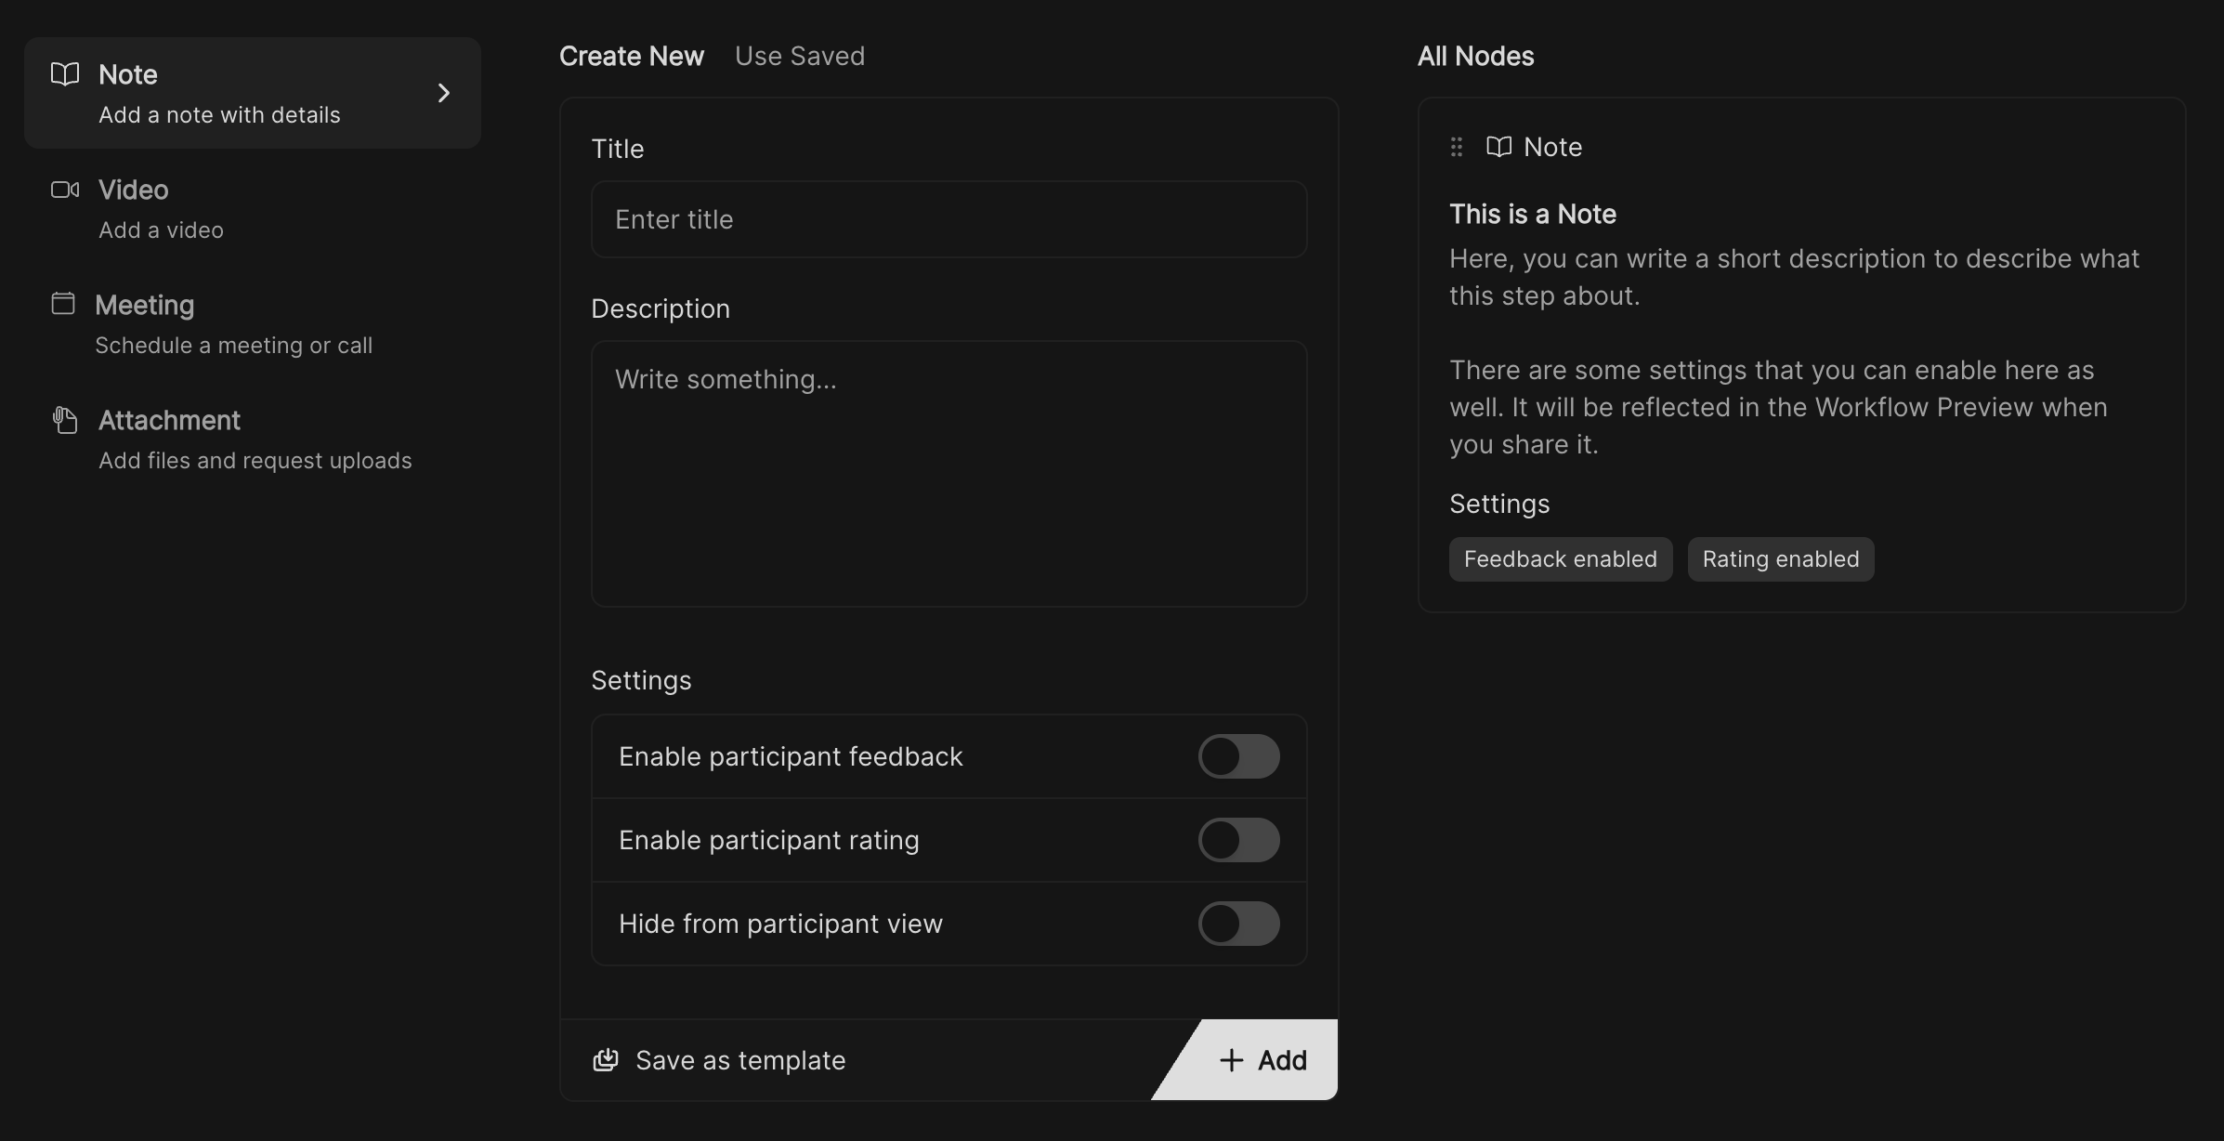Toggle Hide from participant view
This screenshot has width=2224, height=1141.
pos(1238,924)
